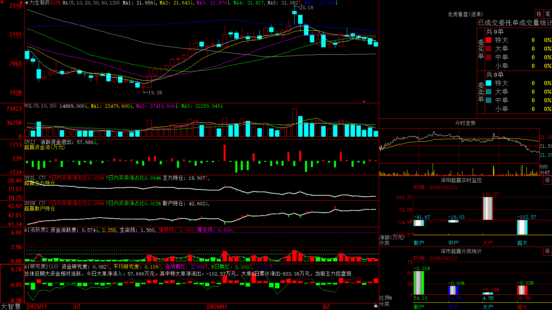Viewport: 552px width, 310px height.
Task: Click the 爆发线: 6.000 label
Action: [x=215, y=230]
